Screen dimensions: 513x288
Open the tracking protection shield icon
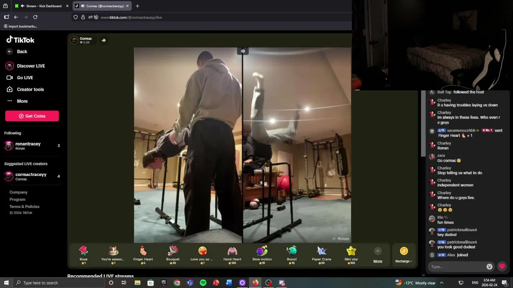click(x=76, y=17)
